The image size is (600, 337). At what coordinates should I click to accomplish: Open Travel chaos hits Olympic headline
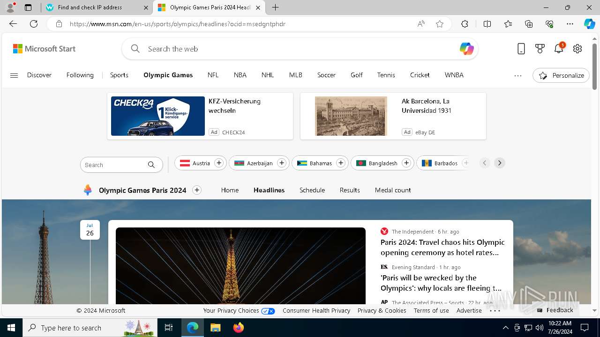point(442,247)
